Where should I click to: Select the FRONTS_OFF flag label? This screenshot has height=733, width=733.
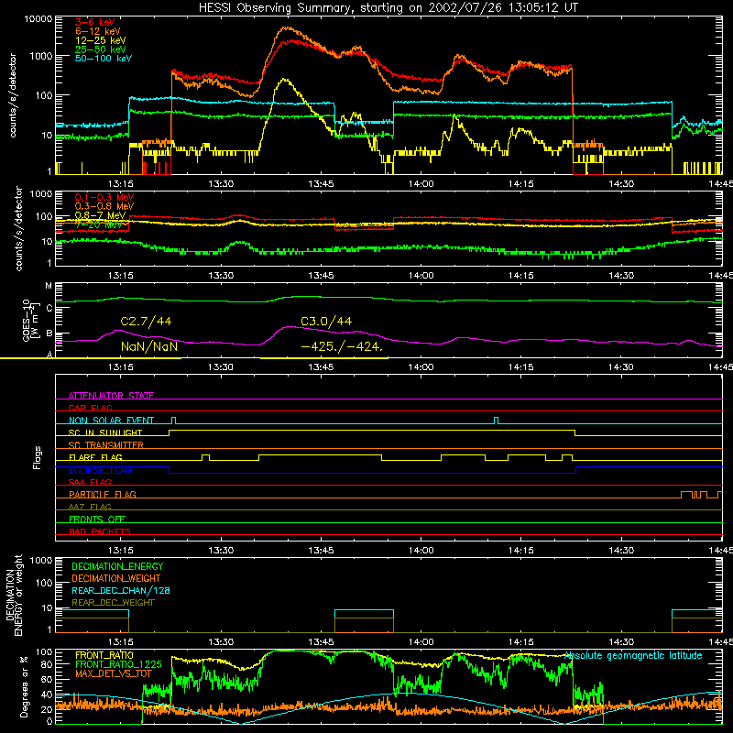click(97, 519)
